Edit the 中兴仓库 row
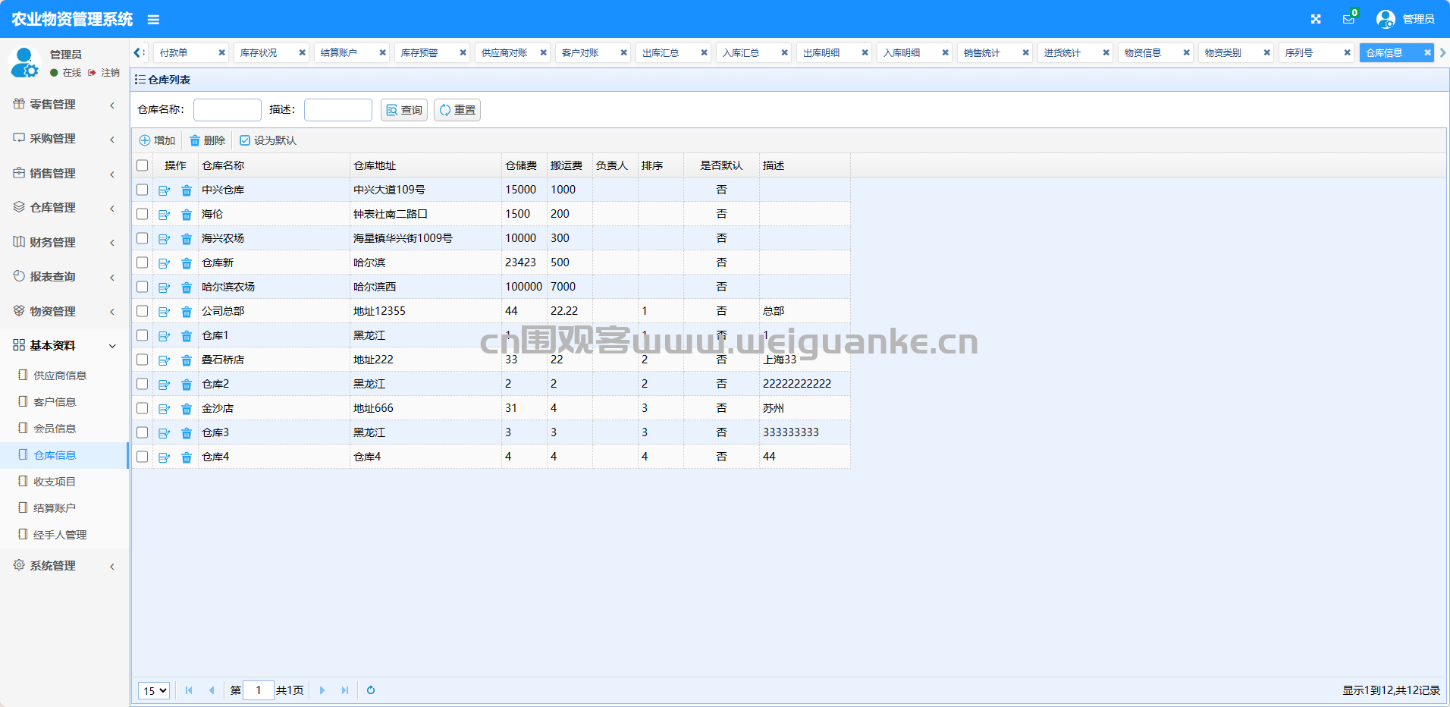Image resolution: width=1450 pixels, height=707 pixels. point(164,190)
